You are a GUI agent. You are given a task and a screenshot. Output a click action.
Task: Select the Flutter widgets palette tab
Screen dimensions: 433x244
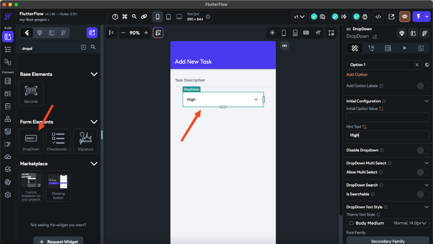click(27, 33)
